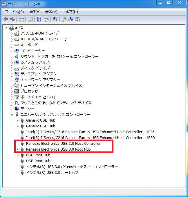Select インテル(R) USB 3.0 eXtensible ホスト・コントローラー
Viewport: 188px width, 197px height.
click(72, 167)
